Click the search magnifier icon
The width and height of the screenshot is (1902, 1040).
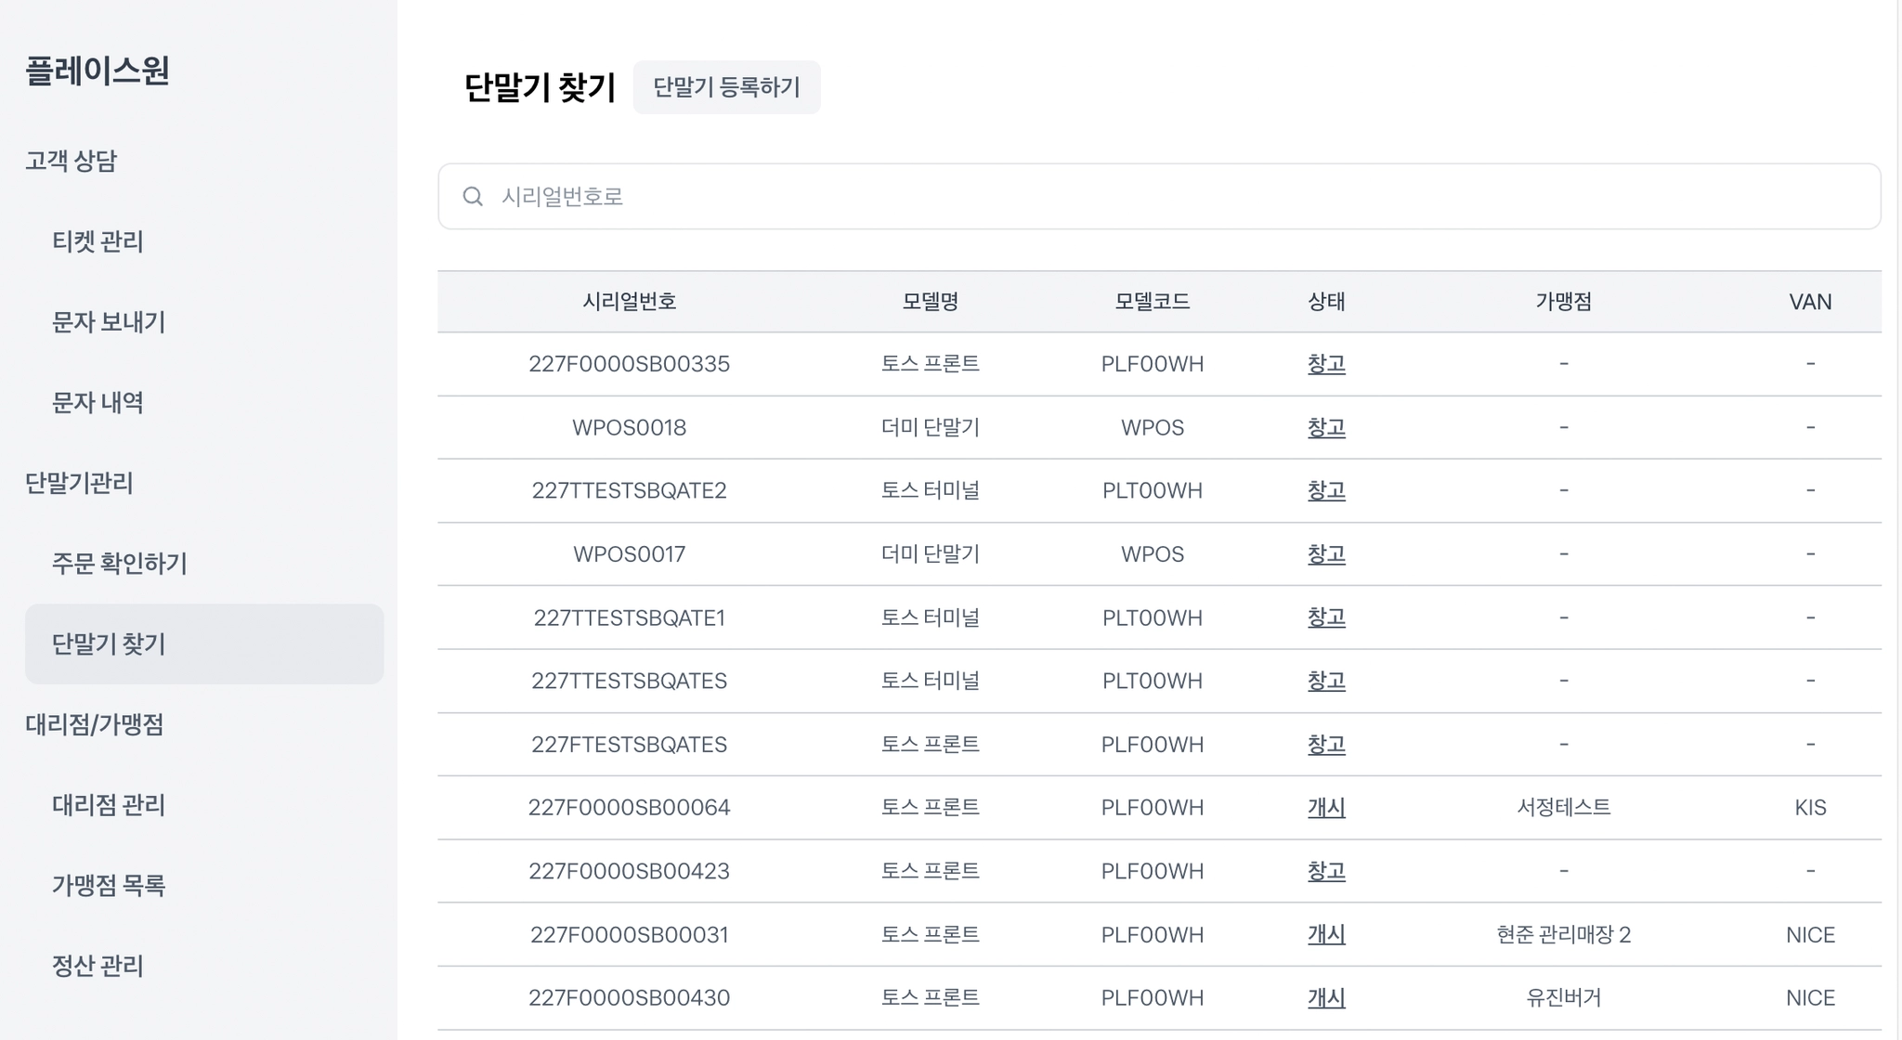pos(473,197)
